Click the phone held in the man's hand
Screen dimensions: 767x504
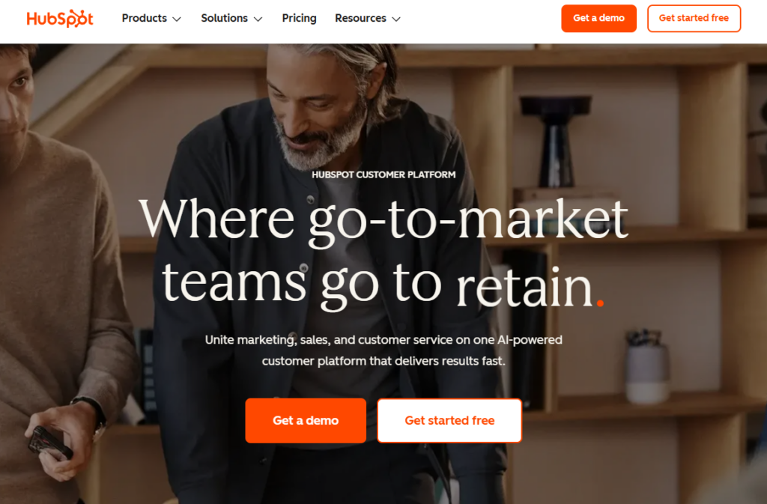click(x=50, y=443)
